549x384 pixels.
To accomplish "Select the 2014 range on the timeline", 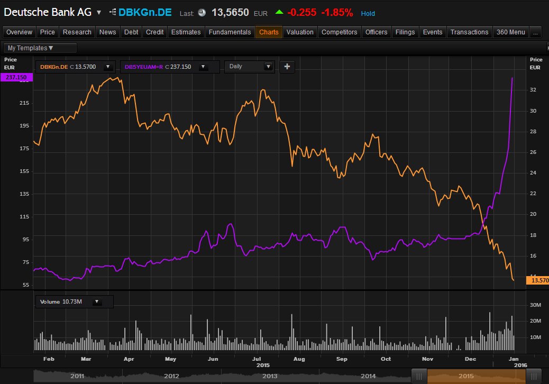I will point(368,376).
